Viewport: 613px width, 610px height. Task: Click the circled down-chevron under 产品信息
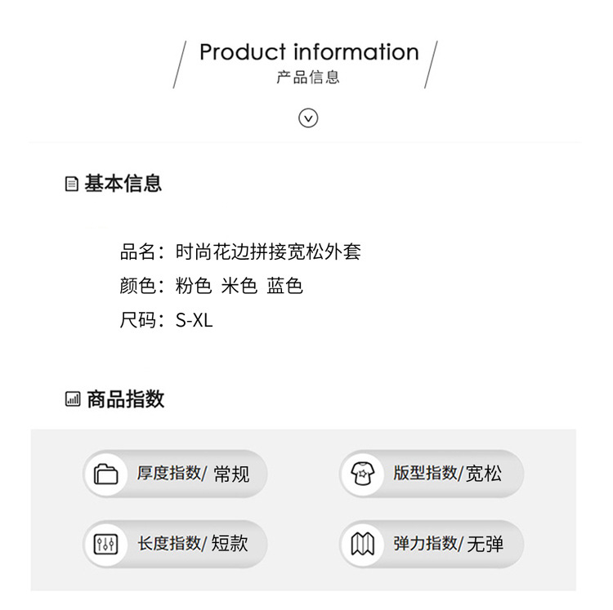(x=308, y=118)
